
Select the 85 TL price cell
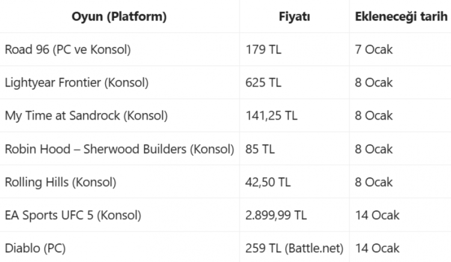[260, 148]
